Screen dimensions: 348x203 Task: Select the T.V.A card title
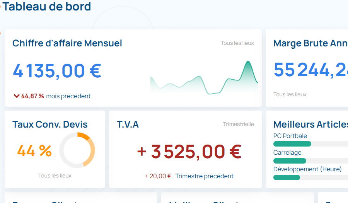(128, 124)
